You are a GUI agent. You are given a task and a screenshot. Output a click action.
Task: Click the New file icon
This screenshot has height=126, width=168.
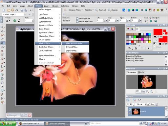point(4,10)
